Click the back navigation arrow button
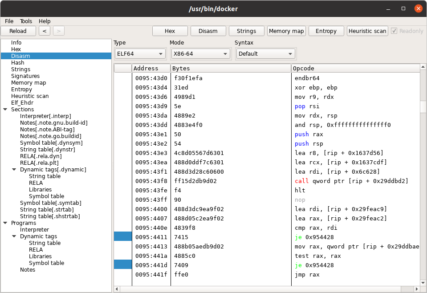This screenshot has height=293, width=427. pos(44,31)
